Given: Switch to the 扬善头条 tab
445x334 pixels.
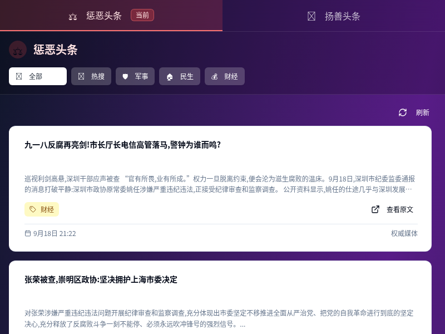Looking at the screenshot, I should coord(334,16).
